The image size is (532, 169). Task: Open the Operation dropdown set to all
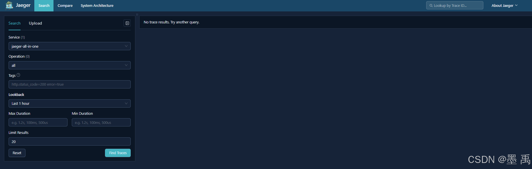70,65
